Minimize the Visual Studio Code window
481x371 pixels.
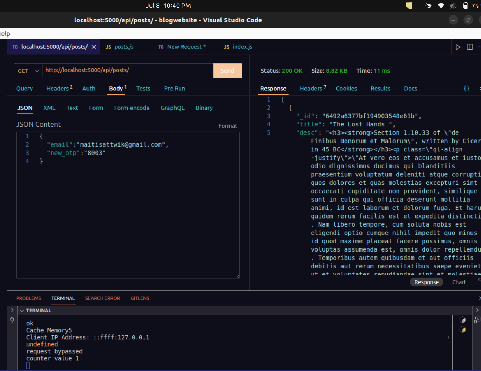[x=454, y=20]
